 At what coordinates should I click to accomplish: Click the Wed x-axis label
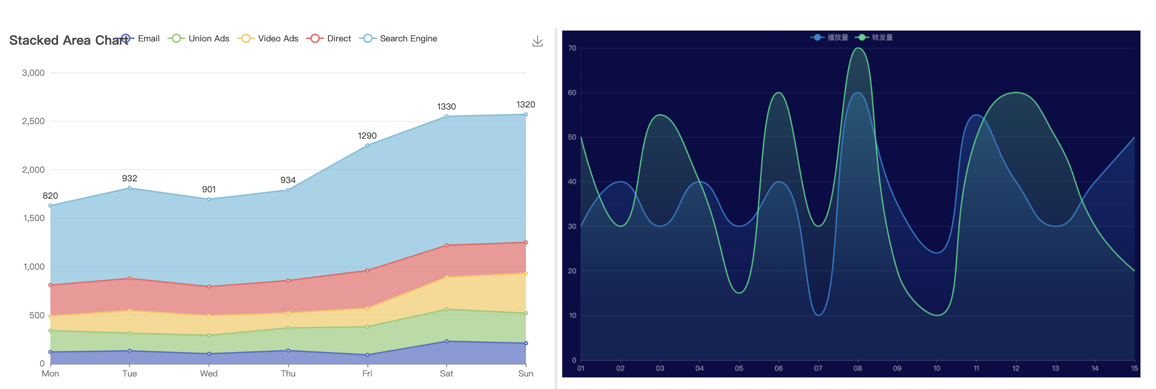point(209,373)
